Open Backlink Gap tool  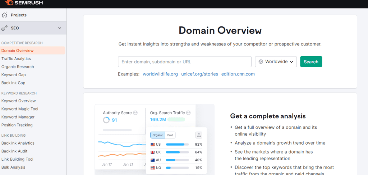coord(13,83)
